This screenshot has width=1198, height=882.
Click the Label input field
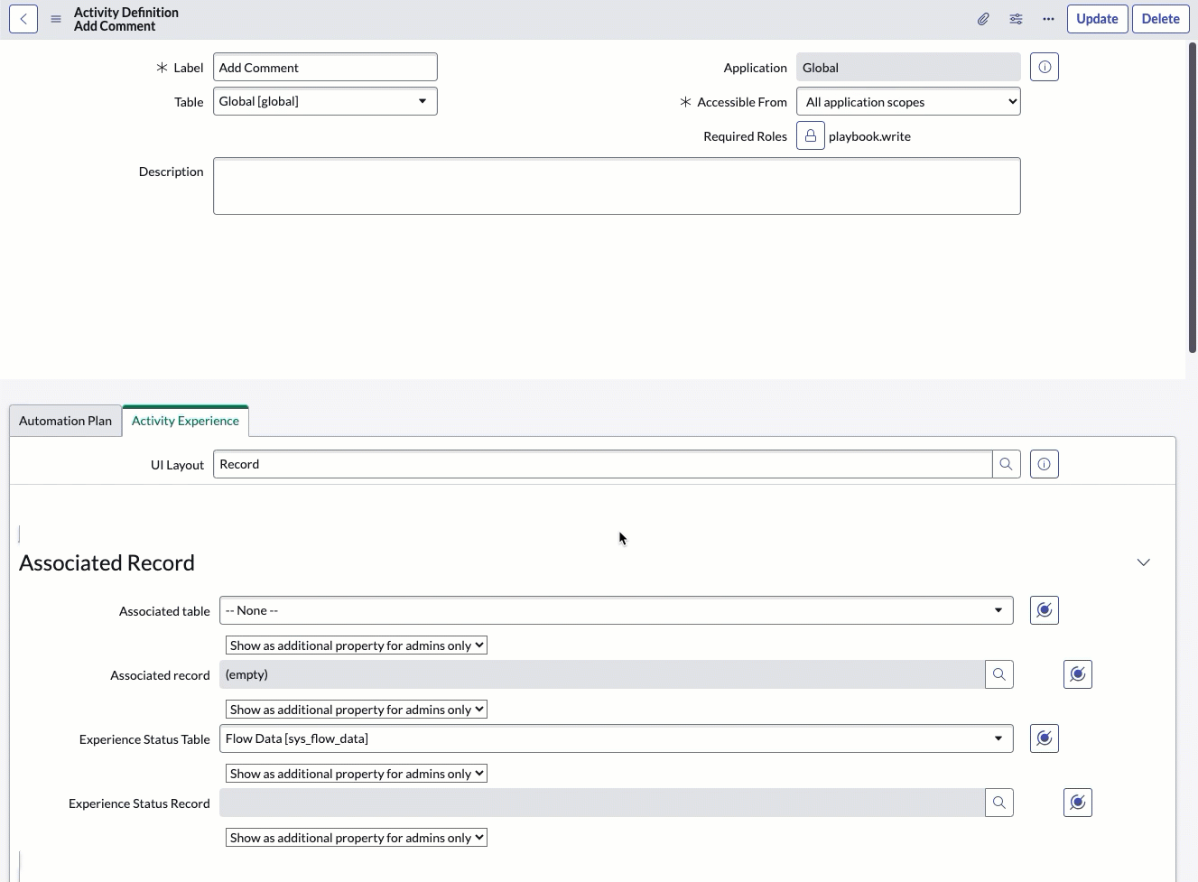[325, 67]
